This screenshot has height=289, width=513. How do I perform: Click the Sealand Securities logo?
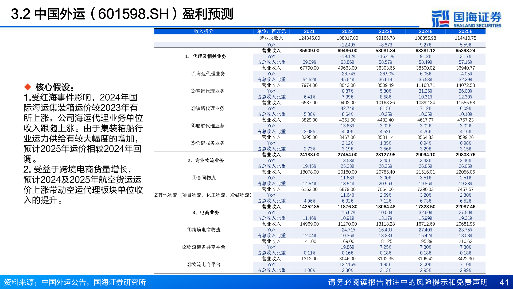click(x=467, y=19)
